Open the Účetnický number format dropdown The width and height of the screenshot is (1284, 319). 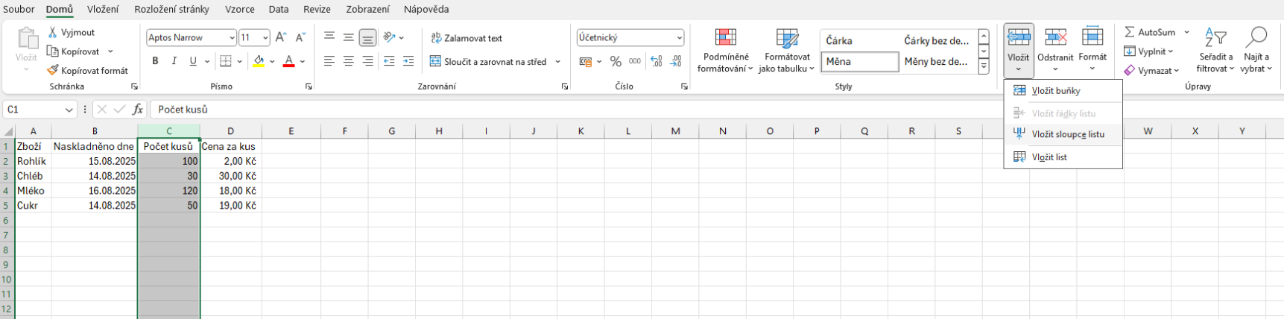click(x=679, y=37)
